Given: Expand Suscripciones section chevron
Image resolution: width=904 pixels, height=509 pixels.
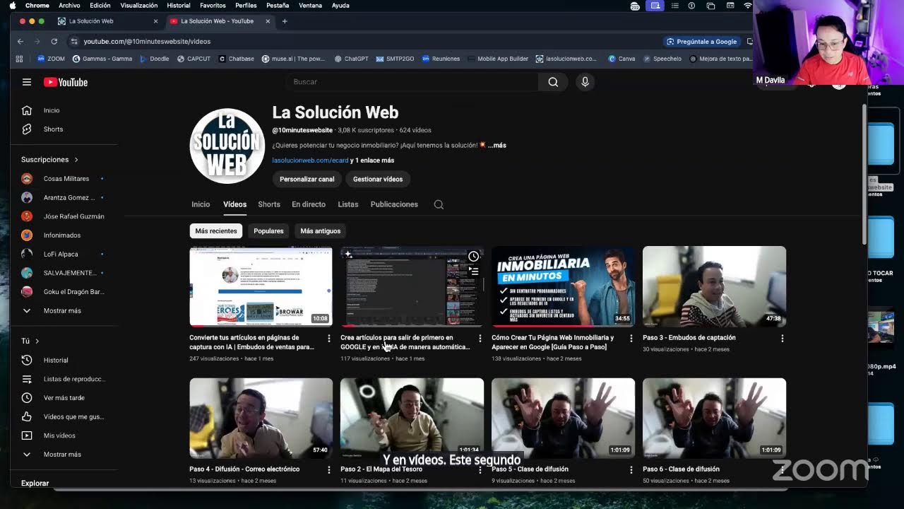Looking at the screenshot, I should (76, 160).
